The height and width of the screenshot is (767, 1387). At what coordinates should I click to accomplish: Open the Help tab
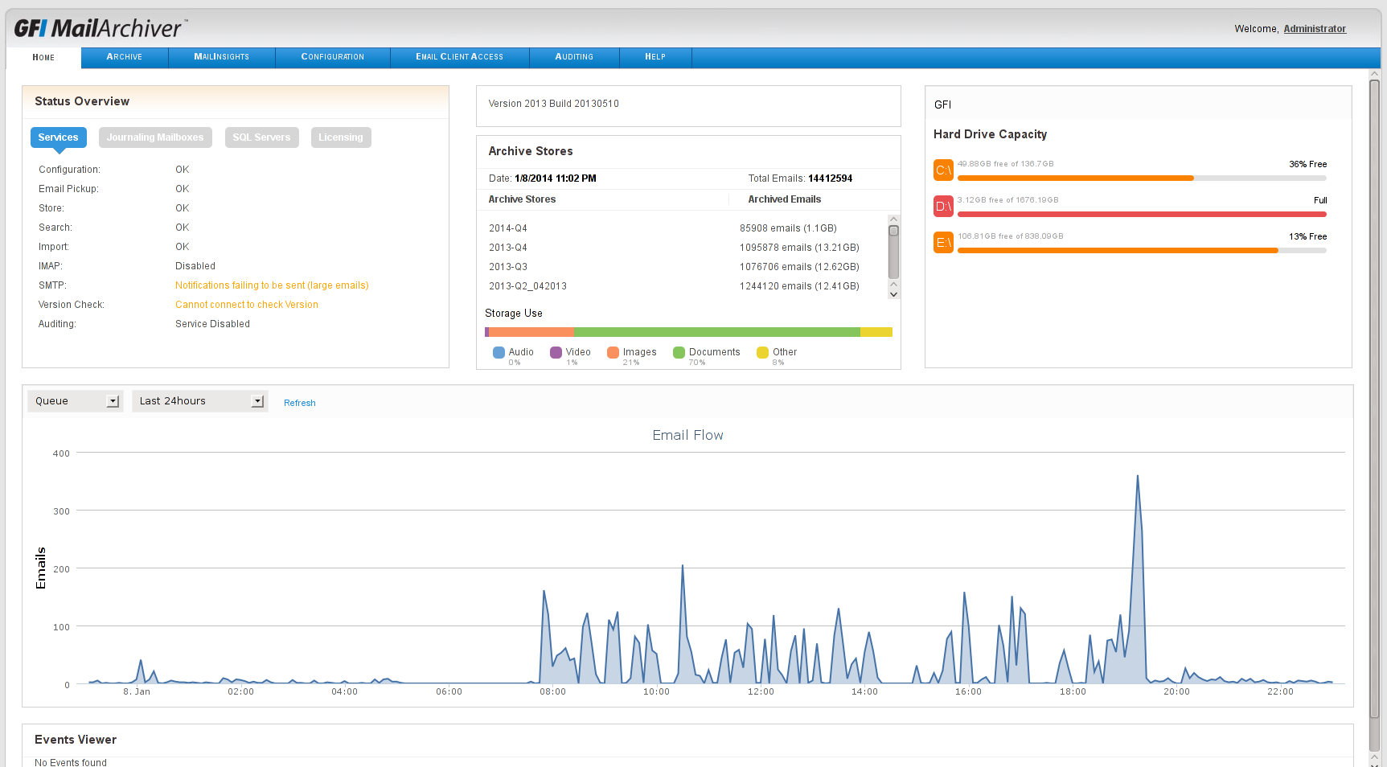point(655,57)
